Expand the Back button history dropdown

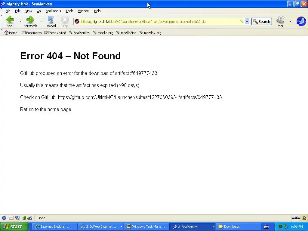coord(20,21)
